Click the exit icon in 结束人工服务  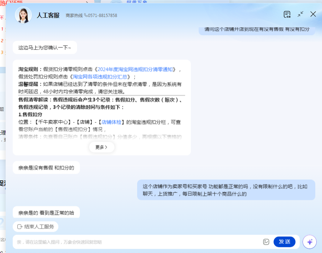tap(20, 227)
